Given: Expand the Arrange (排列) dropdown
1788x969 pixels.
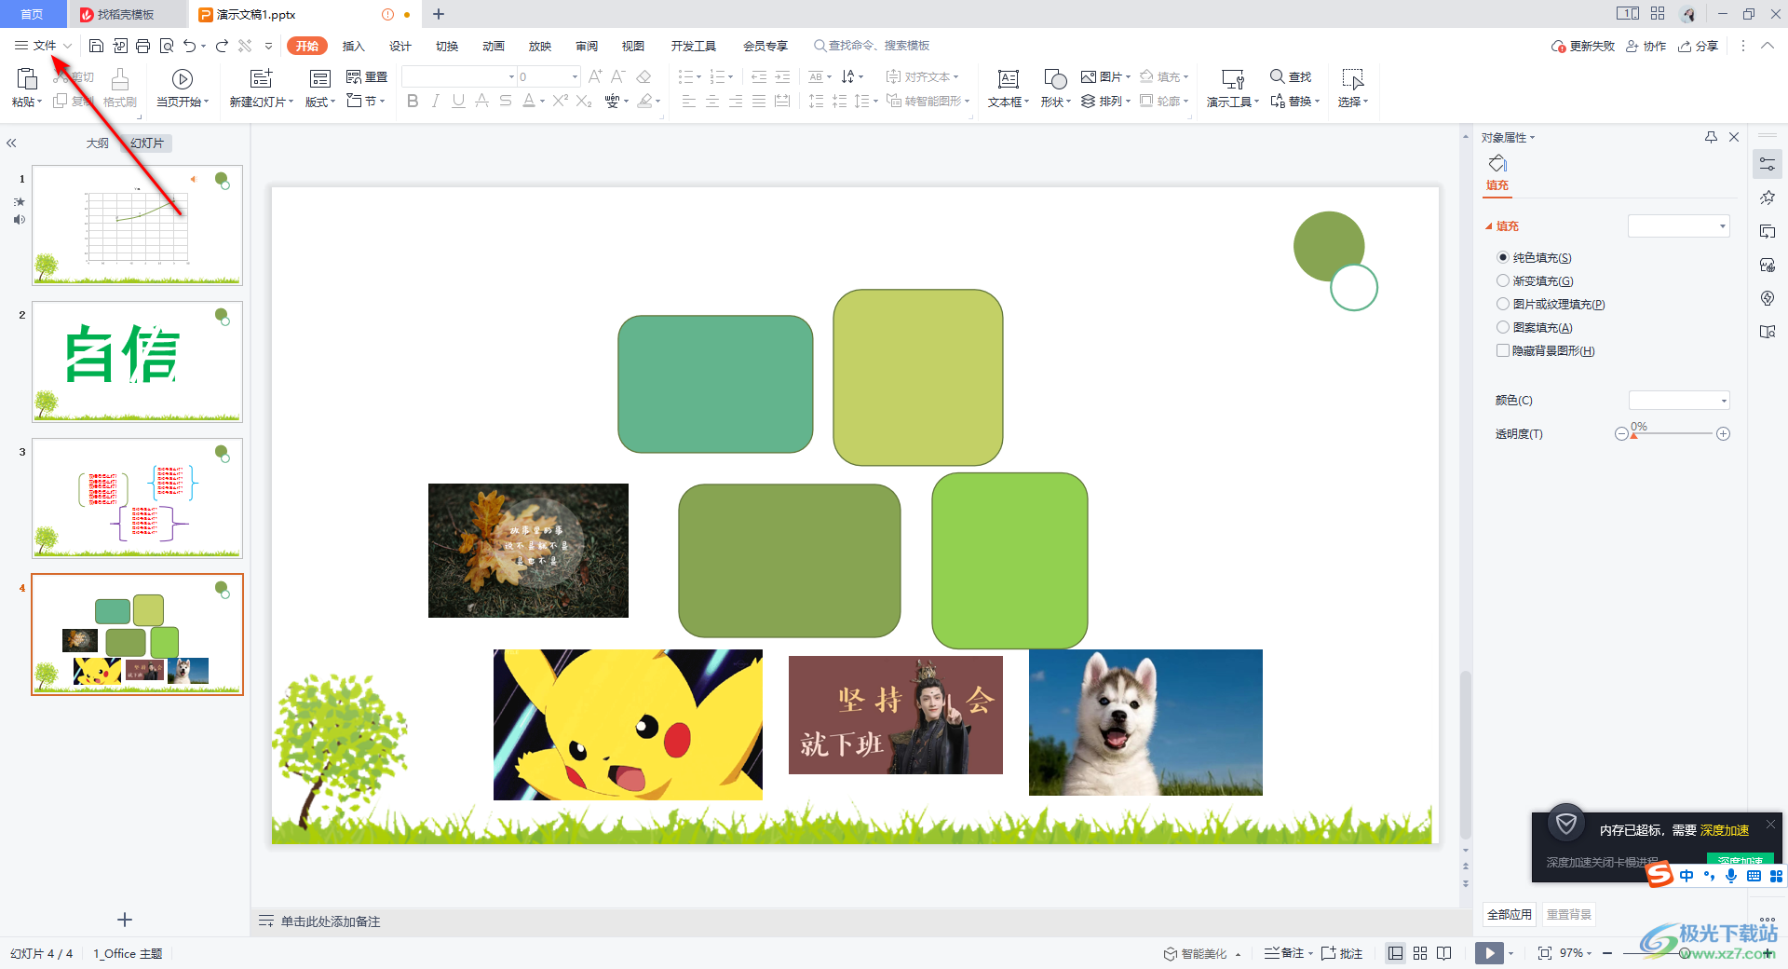Looking at the screenshot, I should tap(1105, 101).
